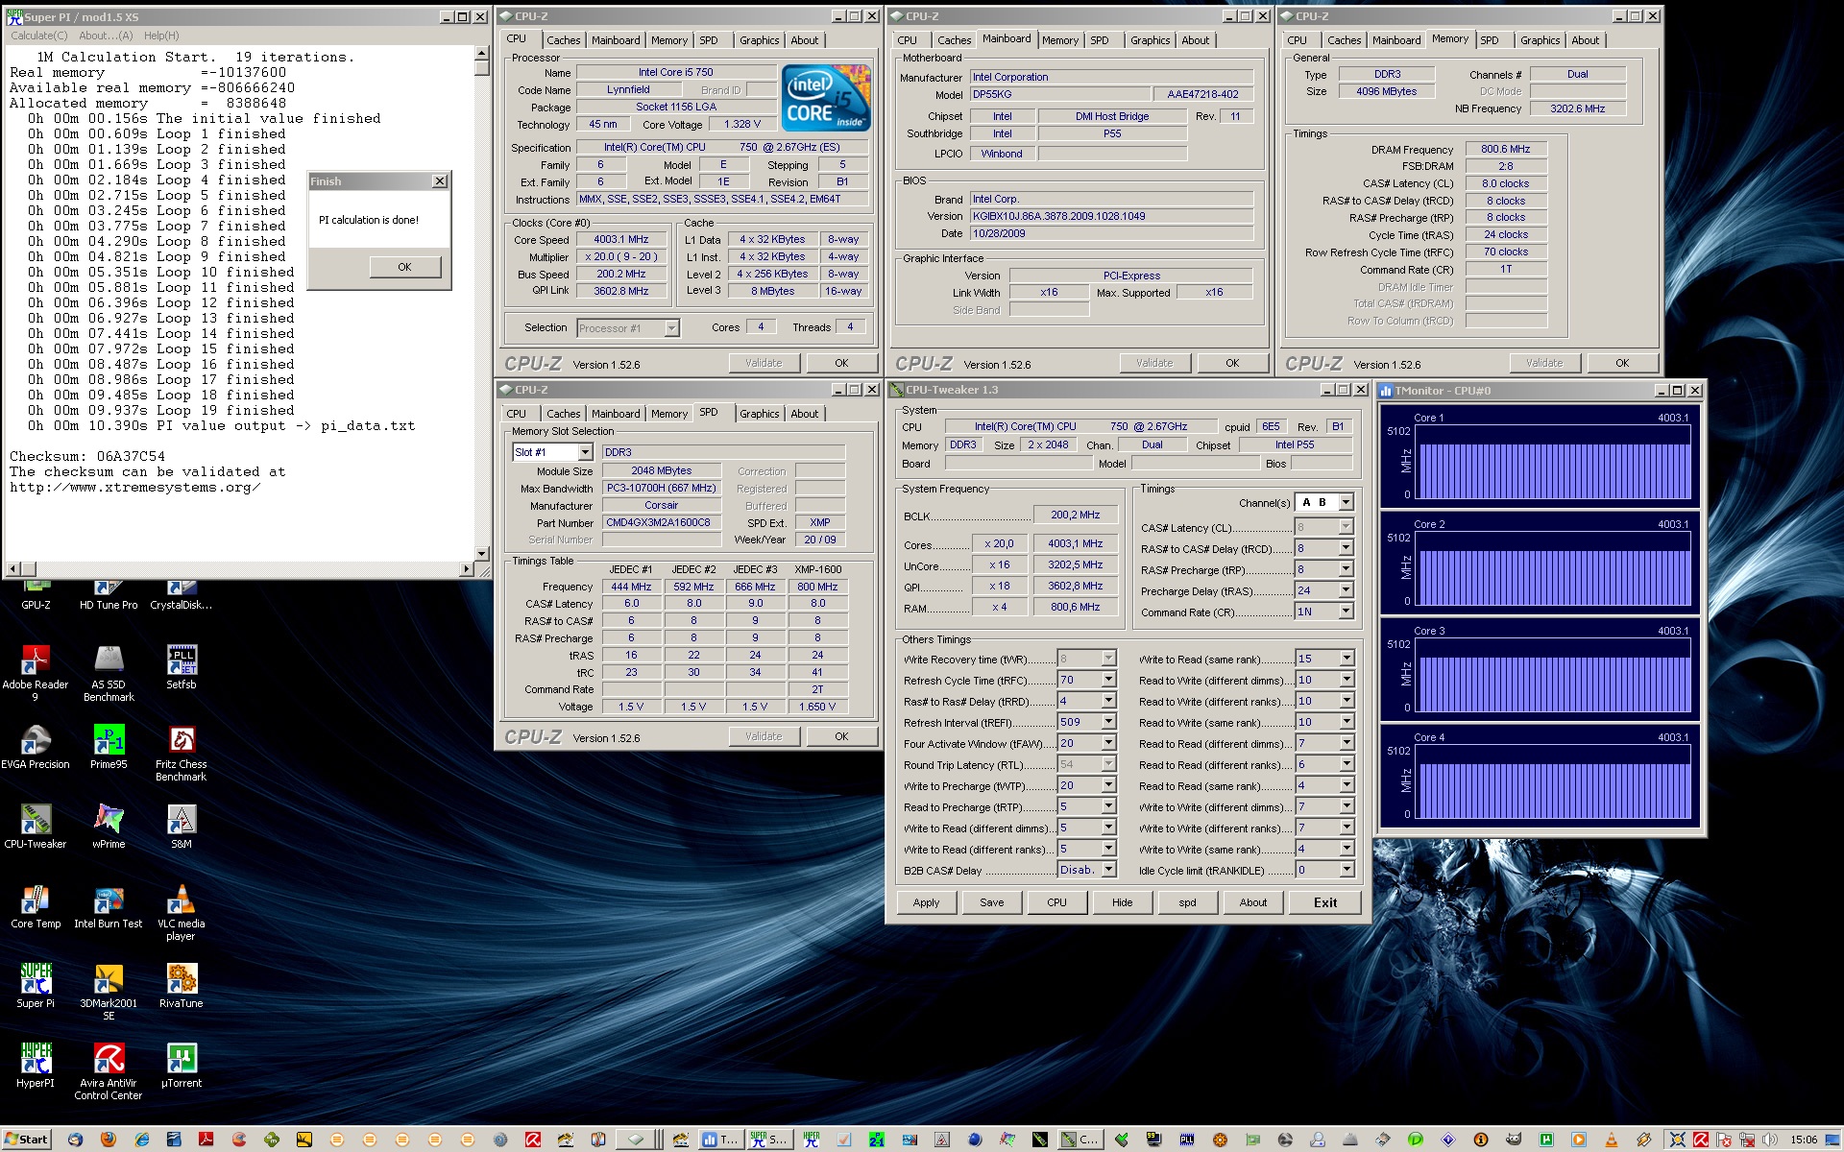Image resolution: width=1844 pixels, height=1152 pixels.
Task: Expand the Slot #1 memory dropdown
Action: tap(586, 452)
